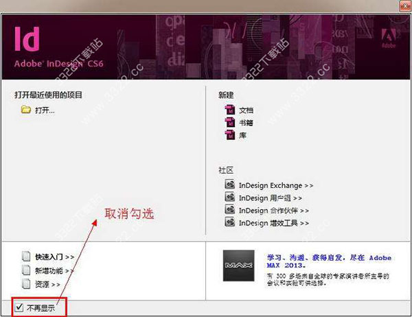Click the icon beside InDesign Exchange
412x317 pixels.
(229, 185)
